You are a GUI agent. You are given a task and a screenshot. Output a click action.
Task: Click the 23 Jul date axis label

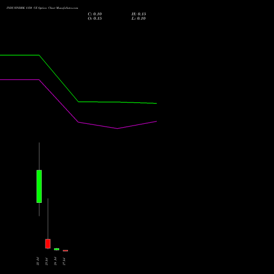click(x=47, y=261)
